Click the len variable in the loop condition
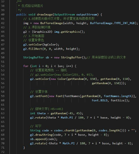 (60, 66)
